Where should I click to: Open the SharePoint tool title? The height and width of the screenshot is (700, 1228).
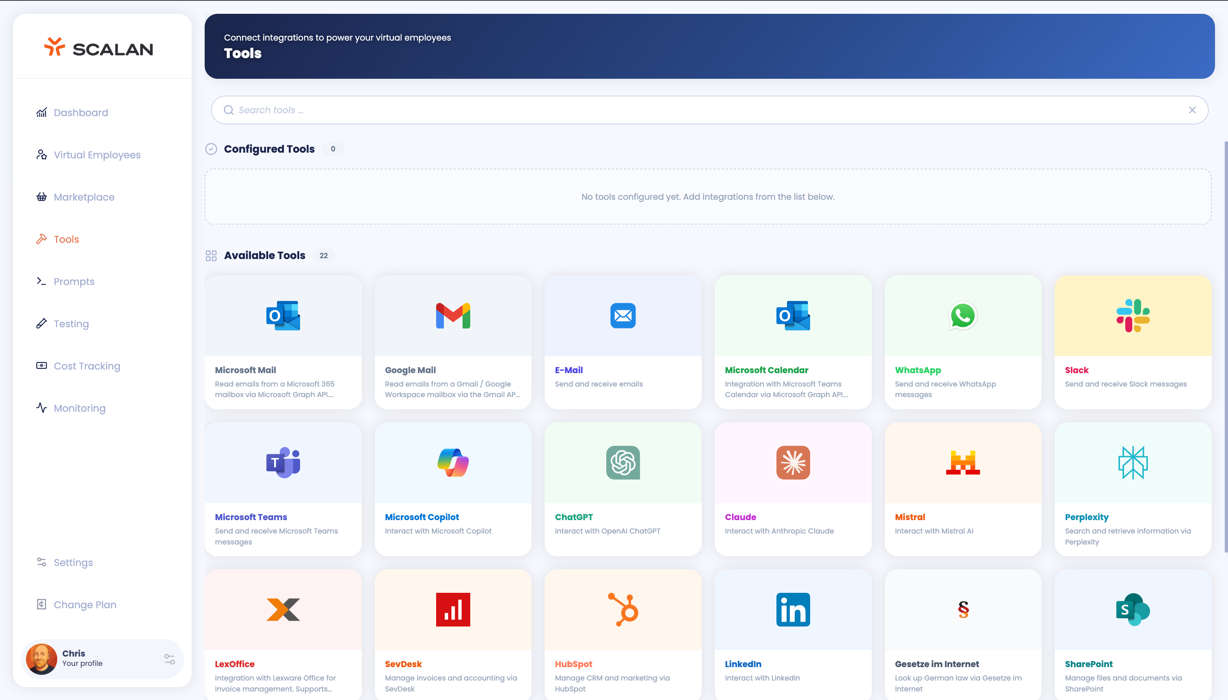(x=1089, y=664)
